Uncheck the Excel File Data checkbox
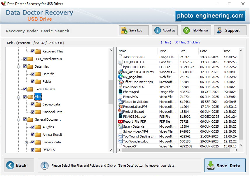 click(x=25, y=89)
